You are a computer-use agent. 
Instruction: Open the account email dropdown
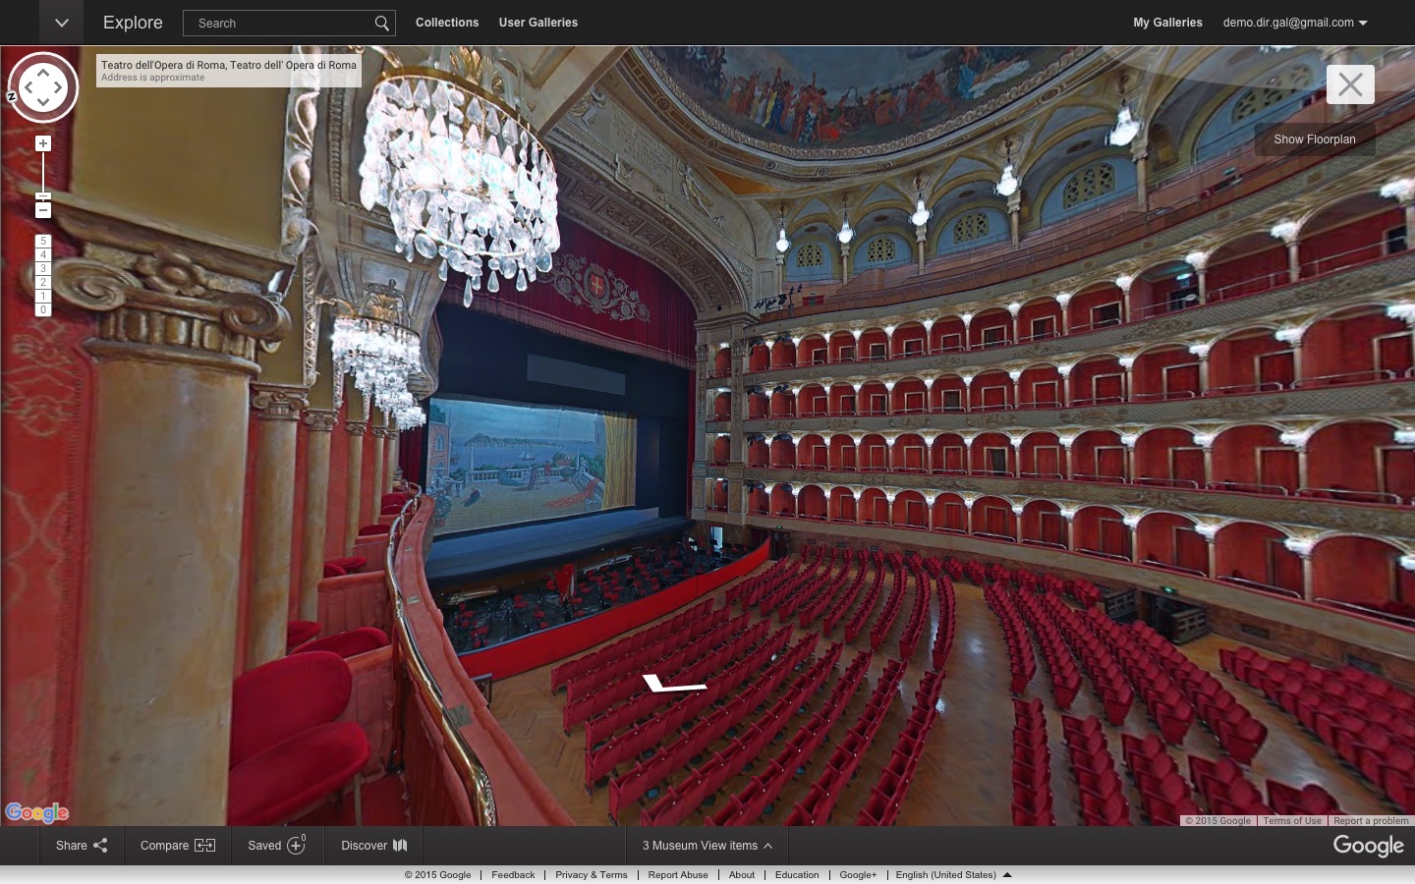pos(1295,23)
